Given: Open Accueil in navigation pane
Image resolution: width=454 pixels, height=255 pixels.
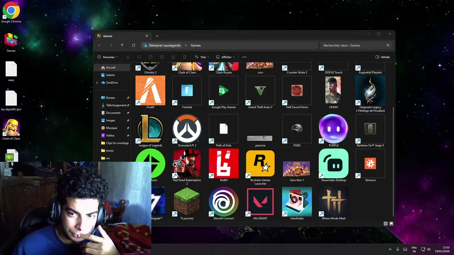Looking at the screenshot, I should click(x=112, y=67).
